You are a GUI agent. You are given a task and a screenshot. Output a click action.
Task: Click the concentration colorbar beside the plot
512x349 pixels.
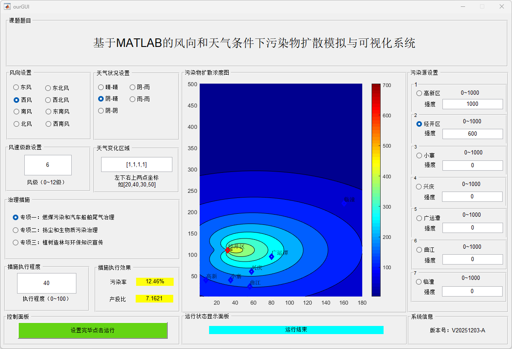coord(375,190)
